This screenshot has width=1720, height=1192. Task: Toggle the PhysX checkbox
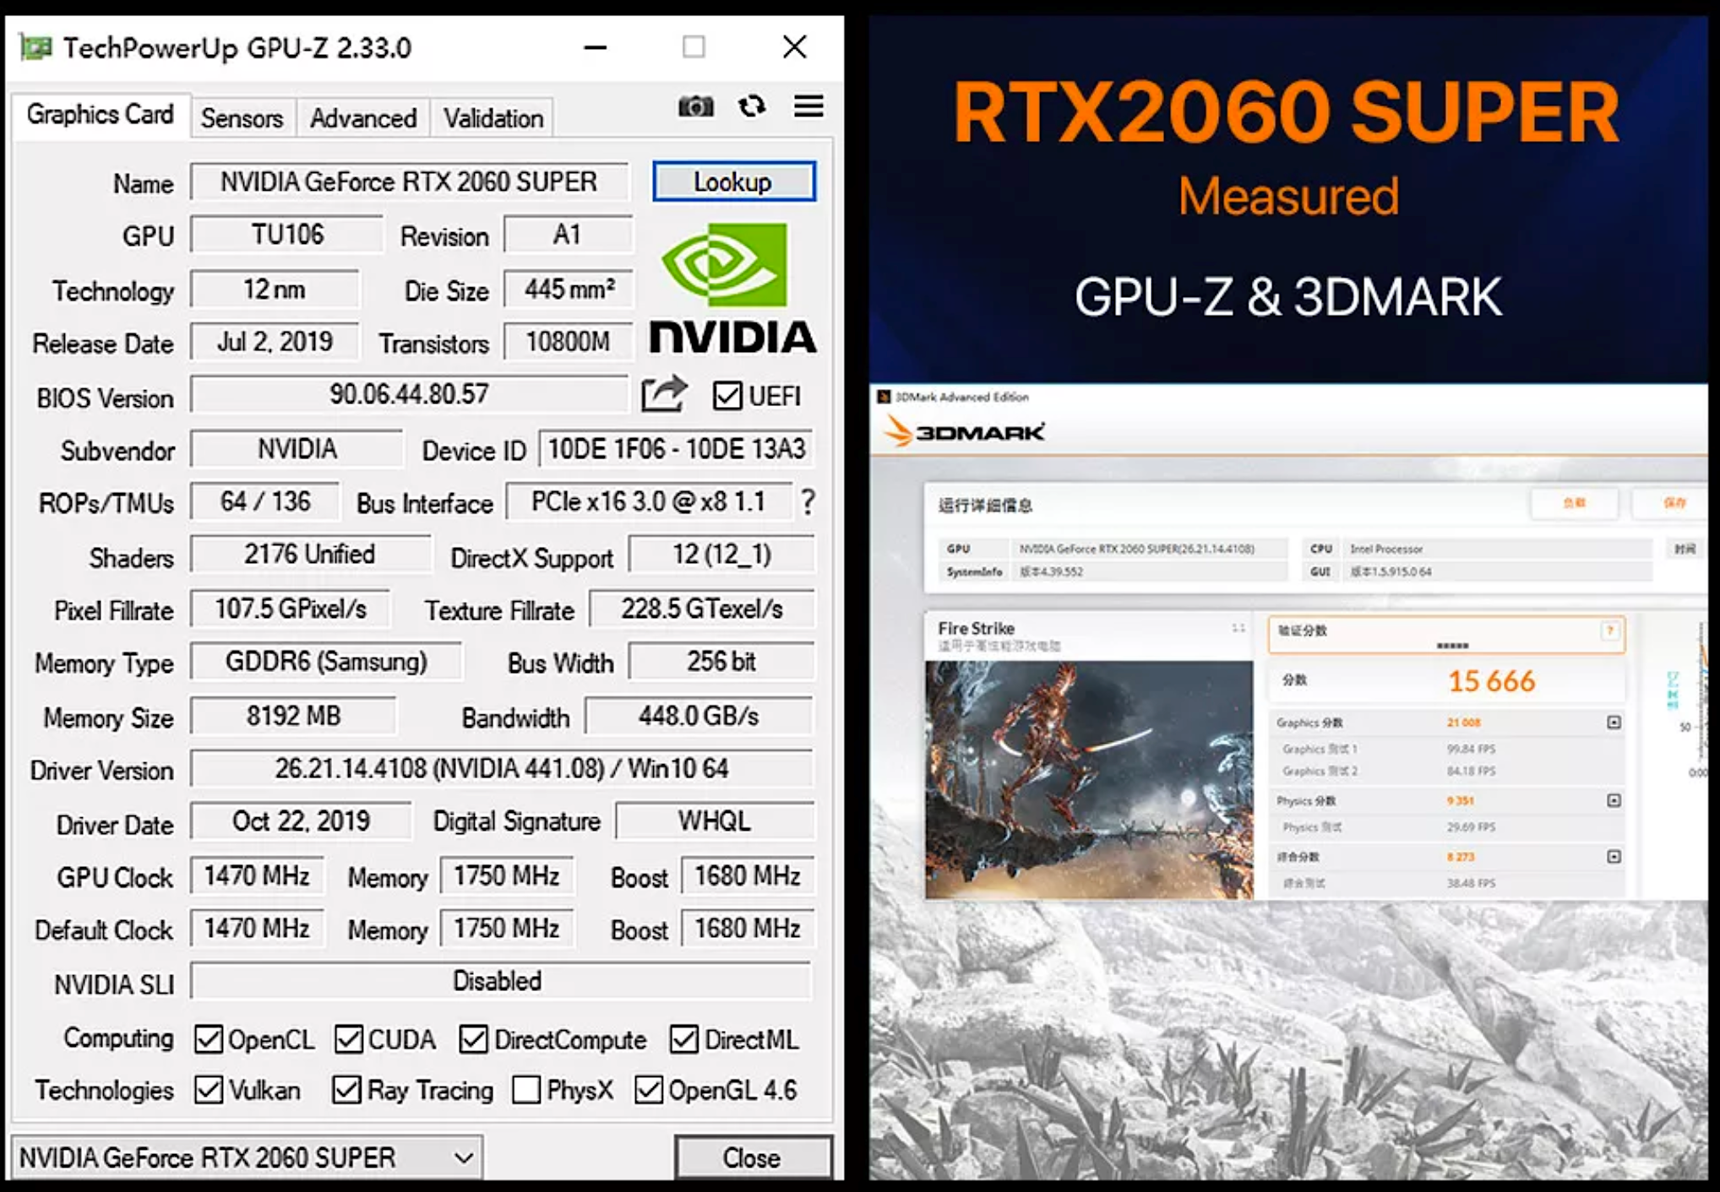[526, 1090]
